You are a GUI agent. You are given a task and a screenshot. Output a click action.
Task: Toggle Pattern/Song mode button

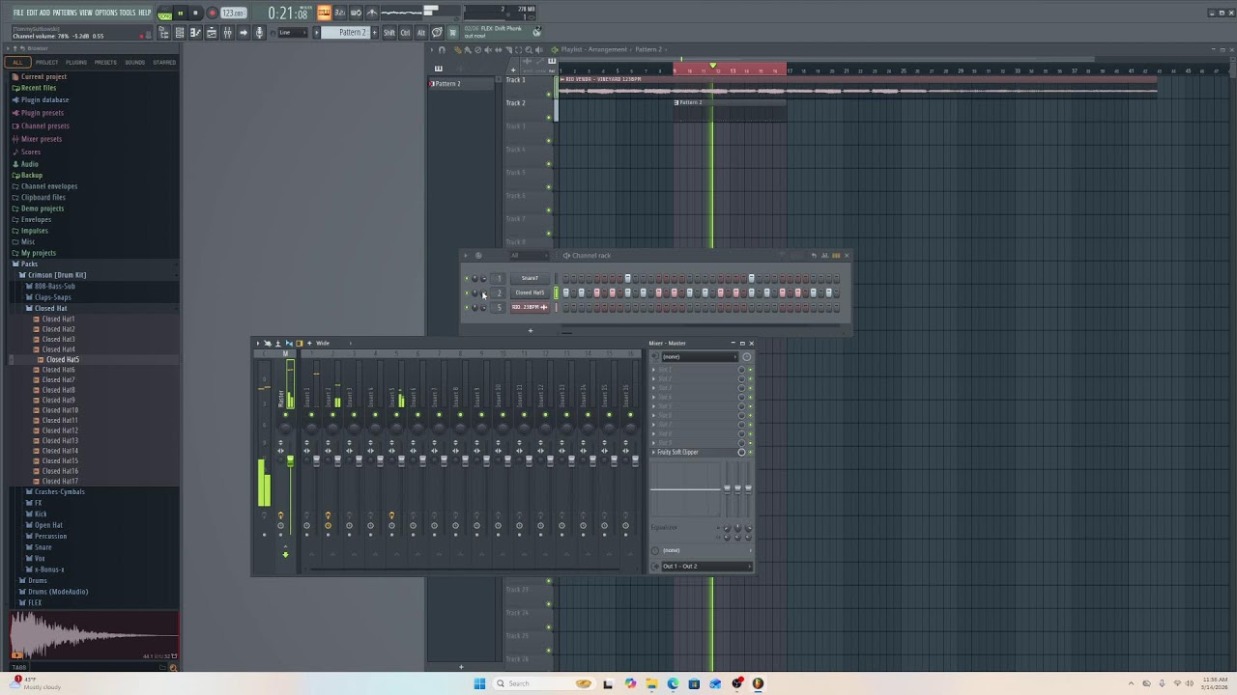[165, 14]
